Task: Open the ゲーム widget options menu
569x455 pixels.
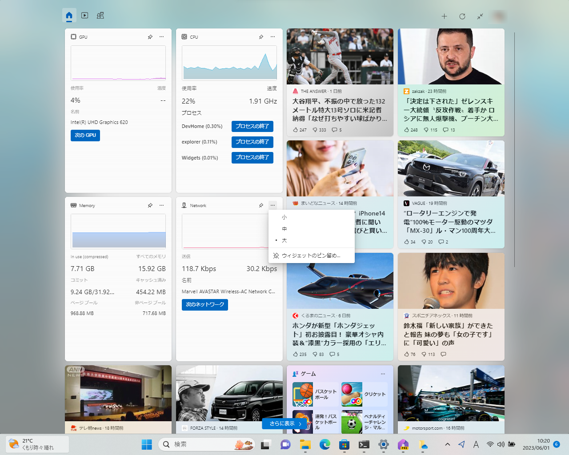Action: tap(383, 374)
